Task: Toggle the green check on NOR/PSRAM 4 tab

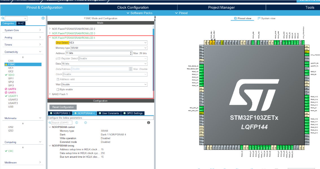Action: [x=75, y=113]
